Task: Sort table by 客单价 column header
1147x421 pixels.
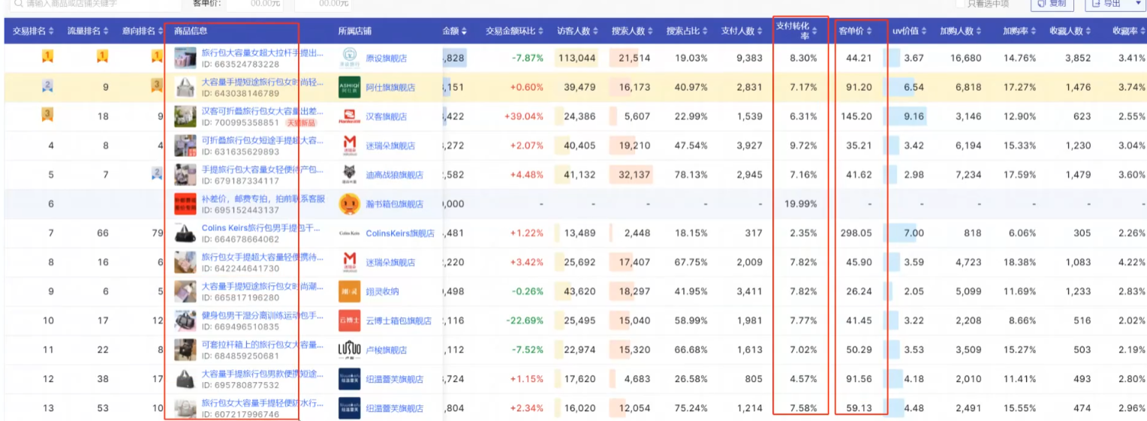Action: (x=856, y=32)
